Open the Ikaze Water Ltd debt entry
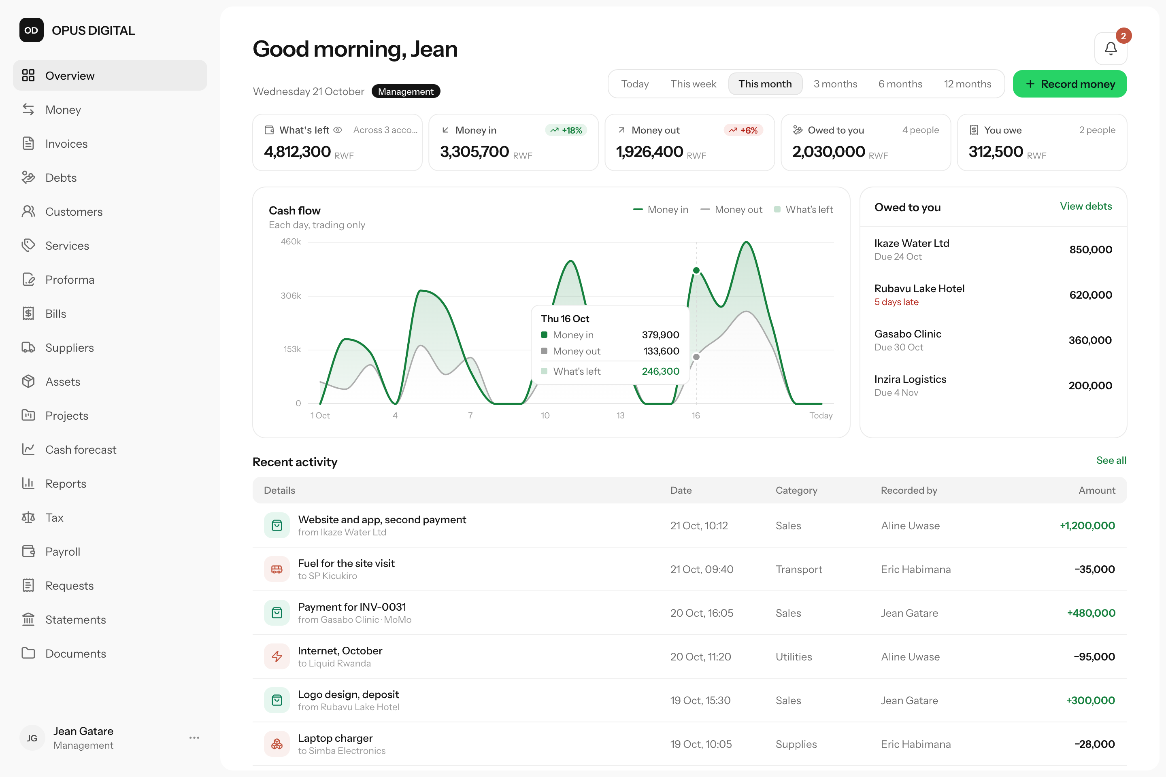The height and width of the screenshot is (777, 1166). (x=993, y=249)
